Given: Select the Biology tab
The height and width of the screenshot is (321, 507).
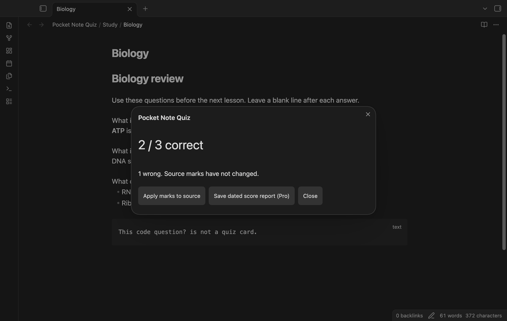Looking at the screenshot, I should [95, 9].
